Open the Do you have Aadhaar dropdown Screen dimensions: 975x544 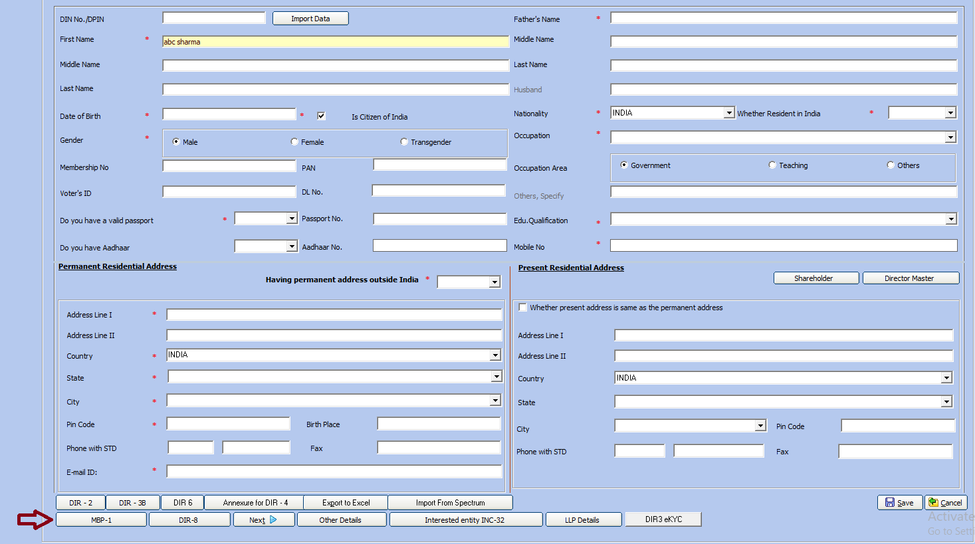point(292,246)
